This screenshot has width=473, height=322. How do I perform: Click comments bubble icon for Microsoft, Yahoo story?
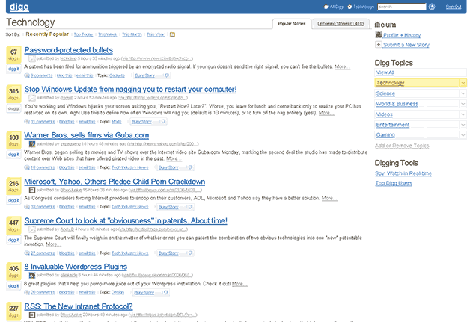[x=27, y=207]
